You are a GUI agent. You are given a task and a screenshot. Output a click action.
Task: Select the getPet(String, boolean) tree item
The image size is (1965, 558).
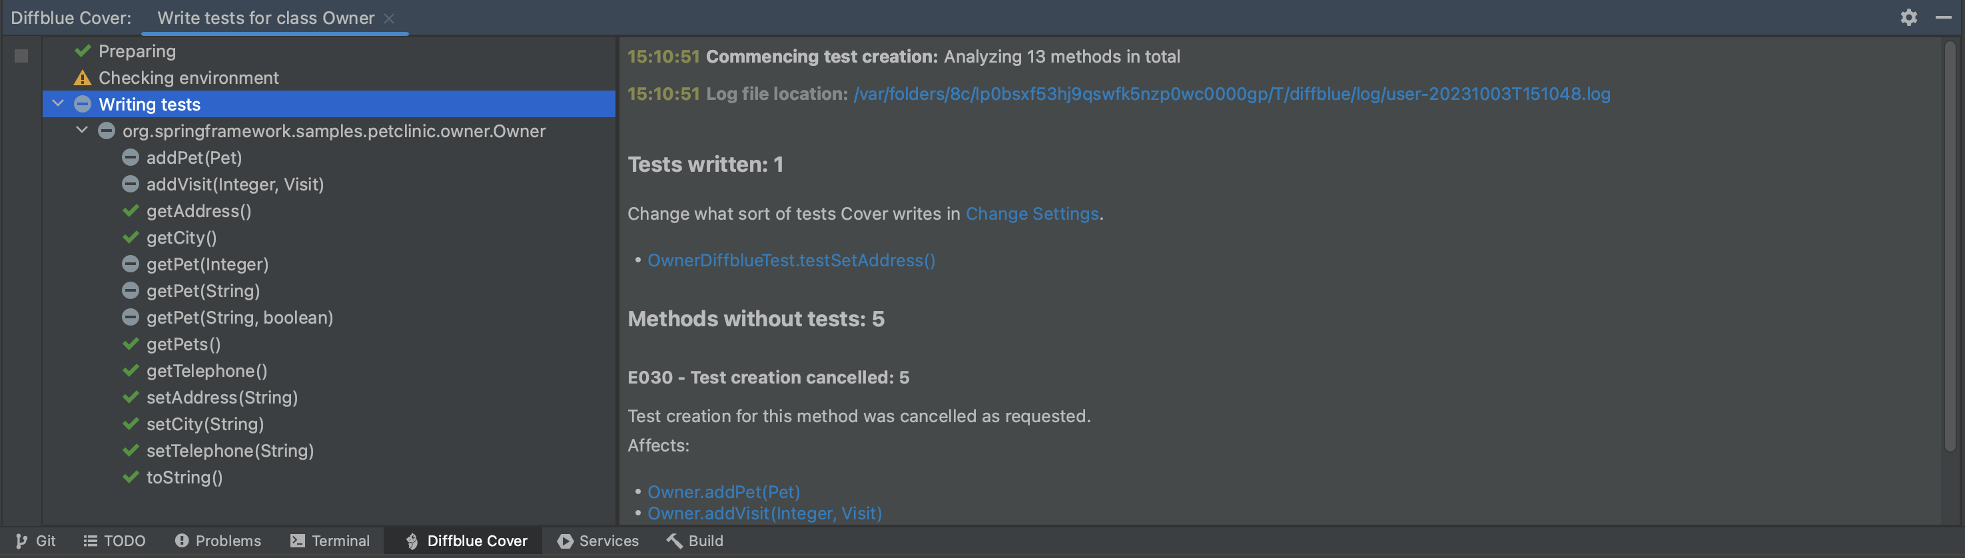tap(240, 317)
